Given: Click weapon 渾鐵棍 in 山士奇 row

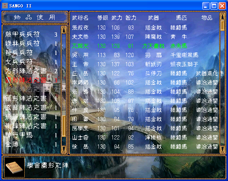Looking at the screenshot, I should [x=153, y=137].
